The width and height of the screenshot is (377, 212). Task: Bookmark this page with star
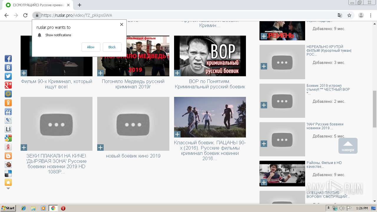coord(349,15)
